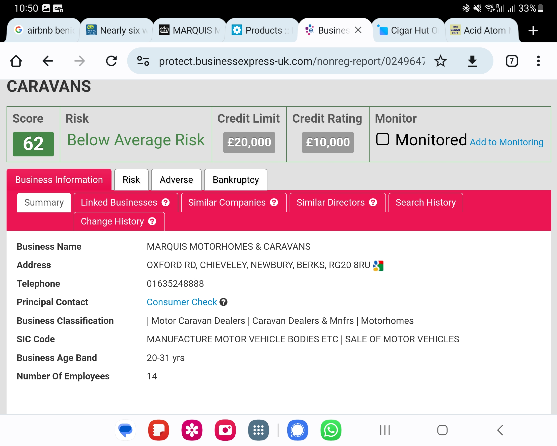Bookmark page with the star icon
Image resolution: width=557 pixels, height=446 pixels.
click(440, 61)
